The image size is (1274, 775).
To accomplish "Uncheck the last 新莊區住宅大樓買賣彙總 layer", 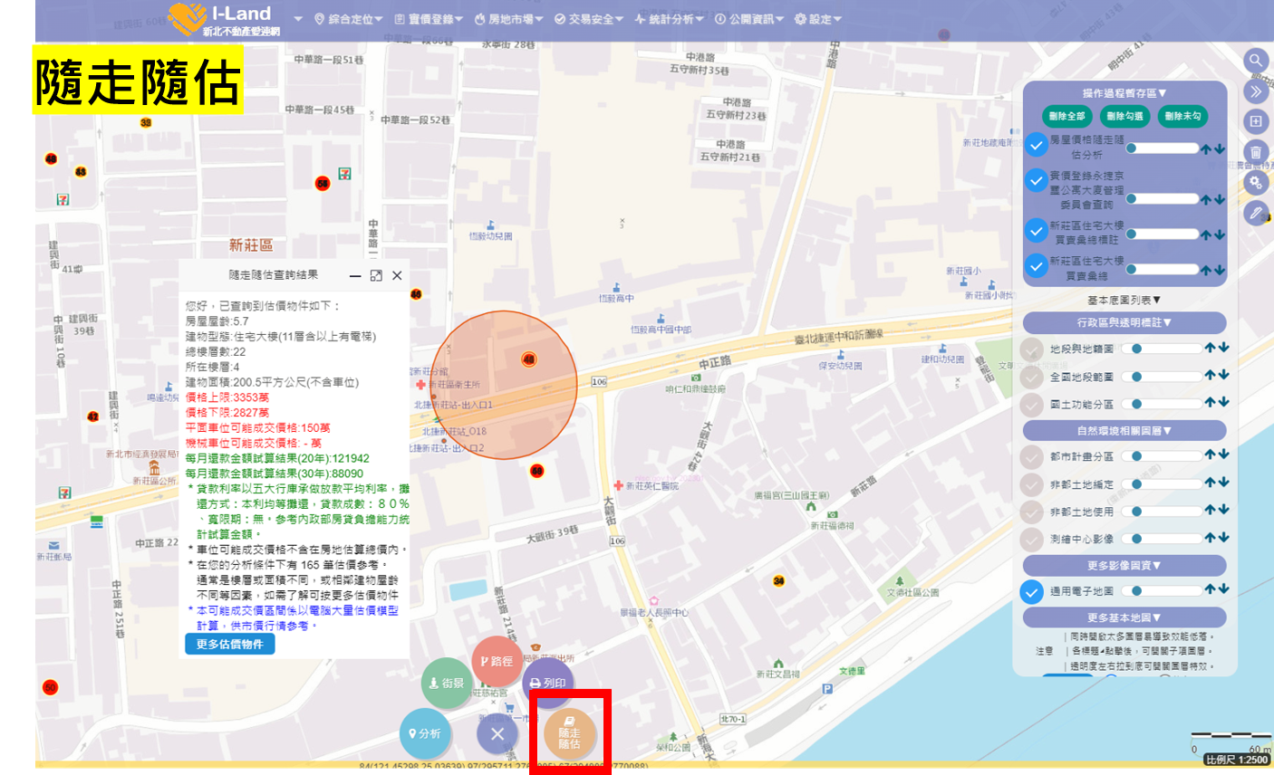I will click(1037, 266).
